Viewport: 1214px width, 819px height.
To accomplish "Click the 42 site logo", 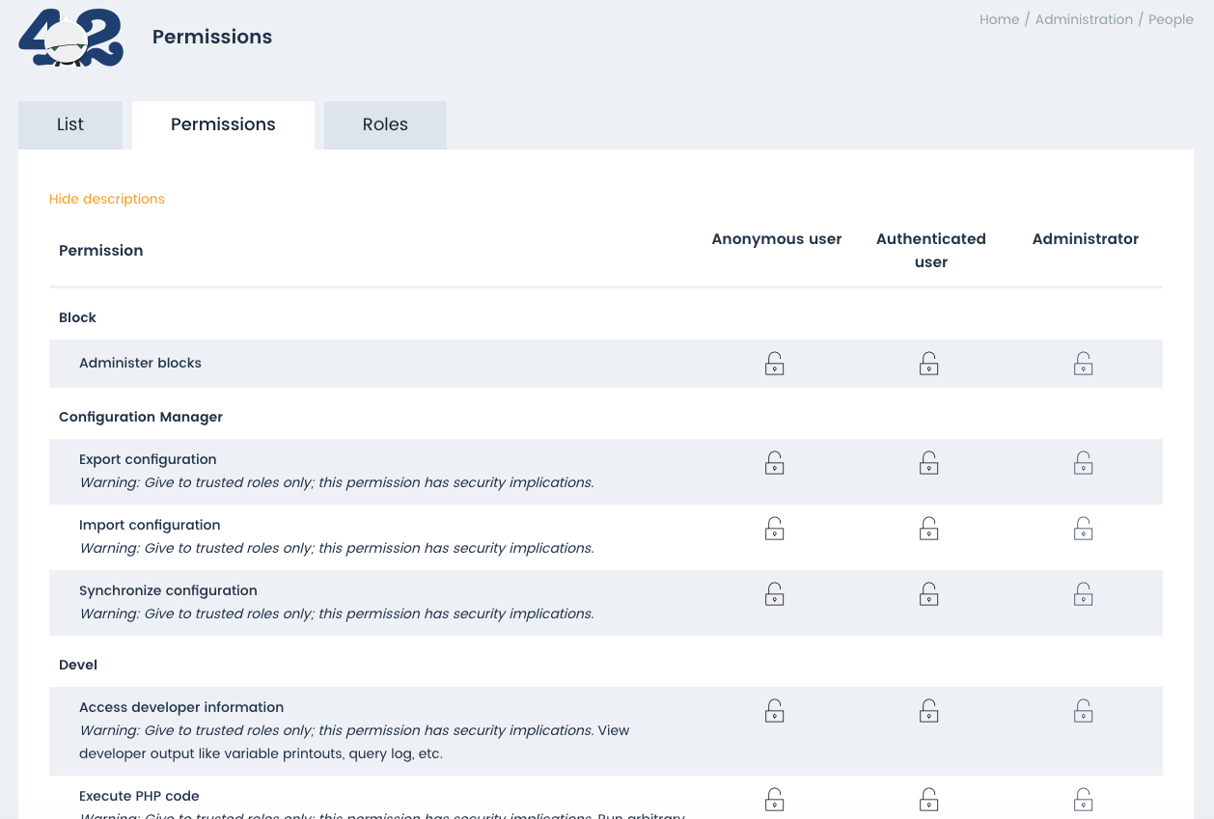I will coord(70,38).
